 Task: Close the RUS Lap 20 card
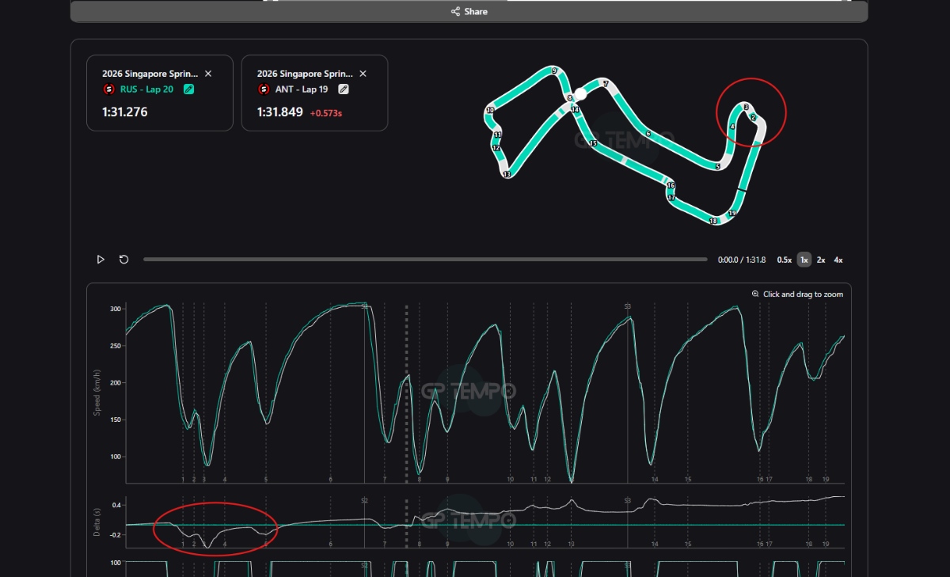tap(208, 74)
